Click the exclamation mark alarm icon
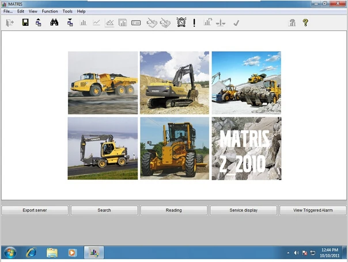The image size is (348, 262). pos(194,22)
